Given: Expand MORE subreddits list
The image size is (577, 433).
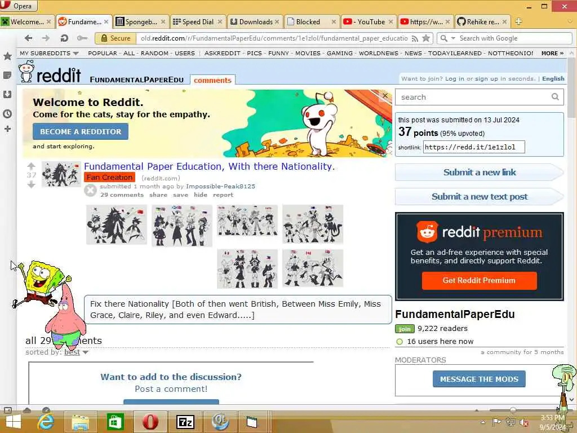Looking at the screenshot, I should click(552, 53).
